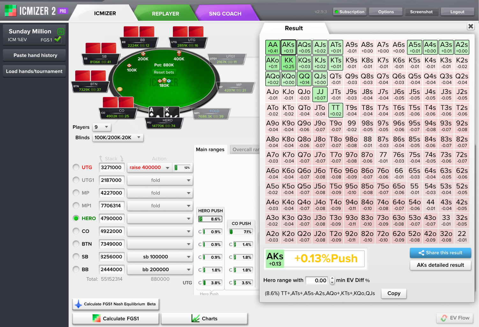The width and height of the screenshot is (479, 327).
Task: Open the UTG1 fold action dropdown
Action: pos(160,180)
